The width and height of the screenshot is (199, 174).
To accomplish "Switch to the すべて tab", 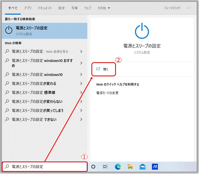I will pos(13,8).
